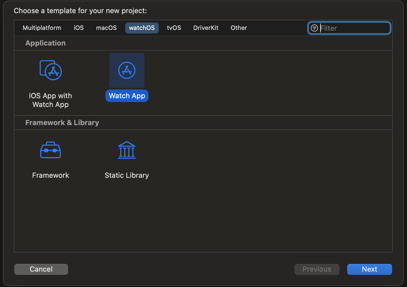407x287 pixels.
Task: Select the Watch App template icon
Action: coord(127,70)
